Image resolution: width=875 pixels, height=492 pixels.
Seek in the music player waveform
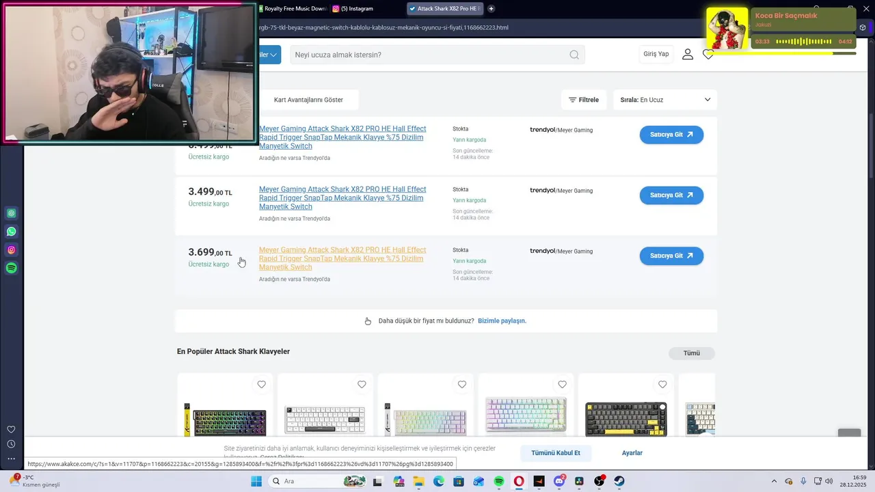pos(803,42)
